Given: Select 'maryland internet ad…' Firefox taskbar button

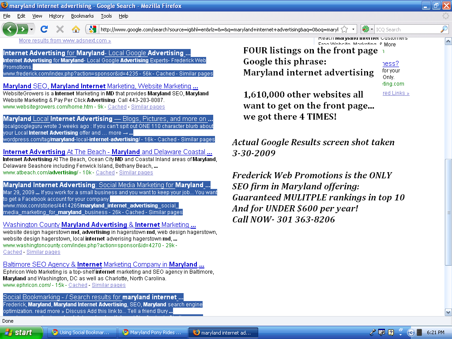Looking at the screenshot, I should point(223,332).
